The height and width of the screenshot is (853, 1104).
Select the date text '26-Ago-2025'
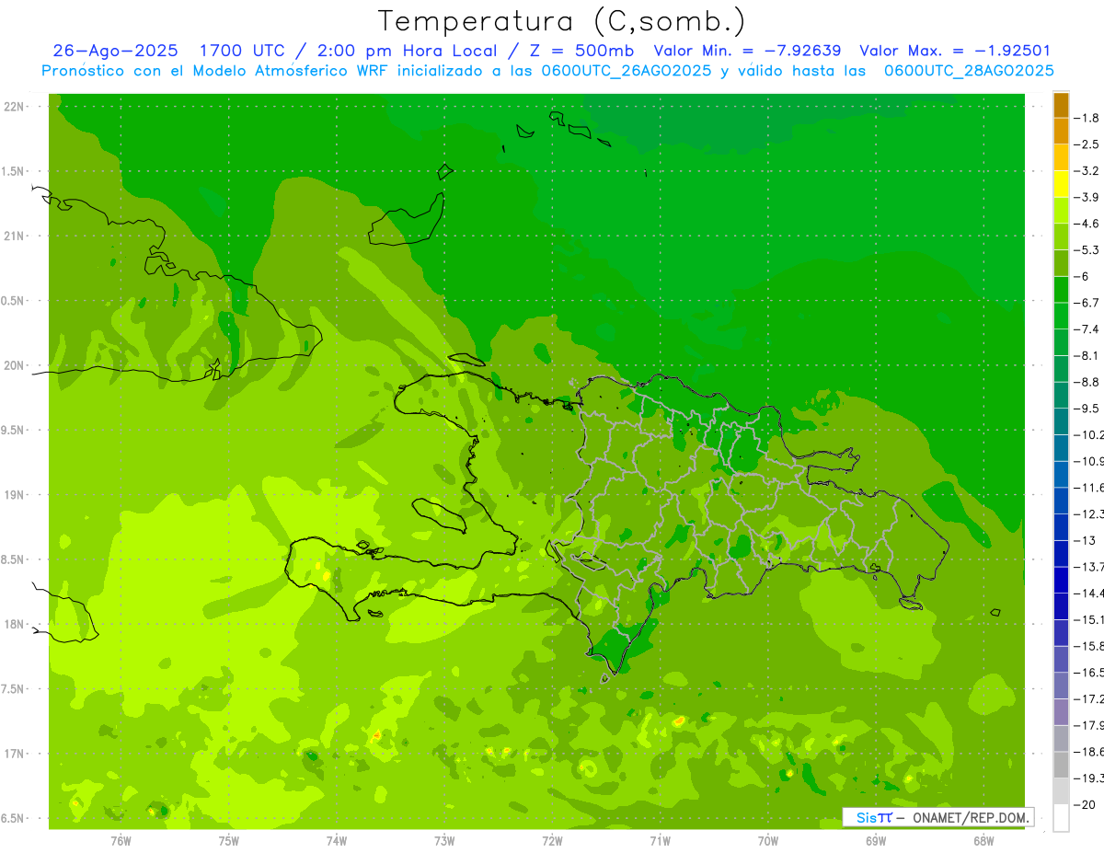(x=116, y=51)
